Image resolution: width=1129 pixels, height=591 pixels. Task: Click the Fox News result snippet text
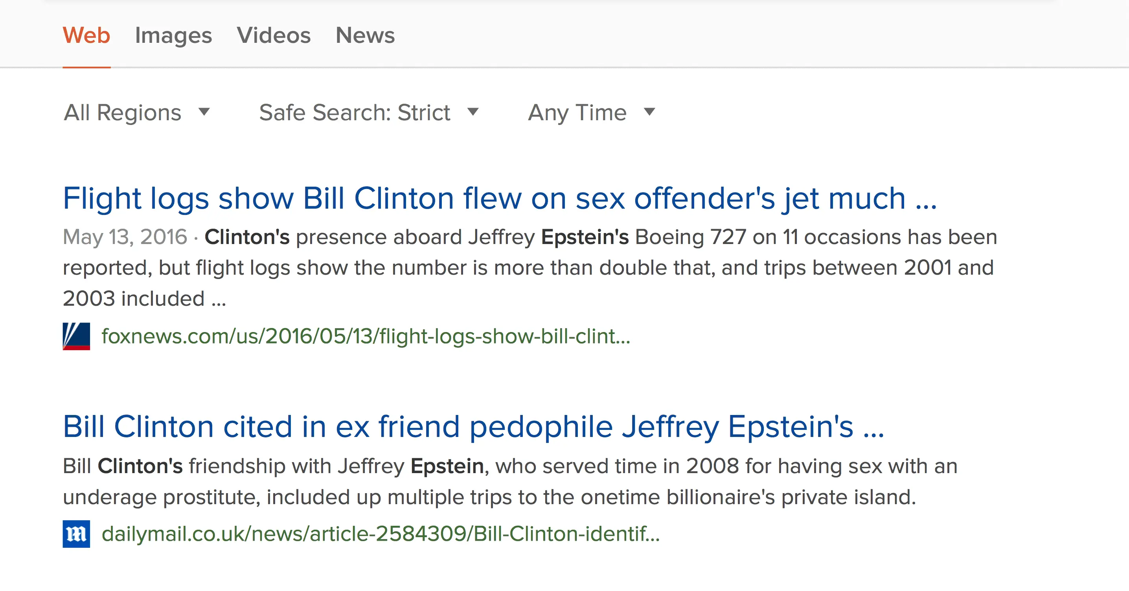point(526,268)
